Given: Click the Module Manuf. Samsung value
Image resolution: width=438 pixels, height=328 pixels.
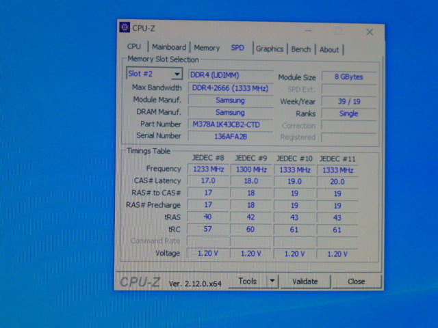Looking at the screenshot, I should coord(231,100).
